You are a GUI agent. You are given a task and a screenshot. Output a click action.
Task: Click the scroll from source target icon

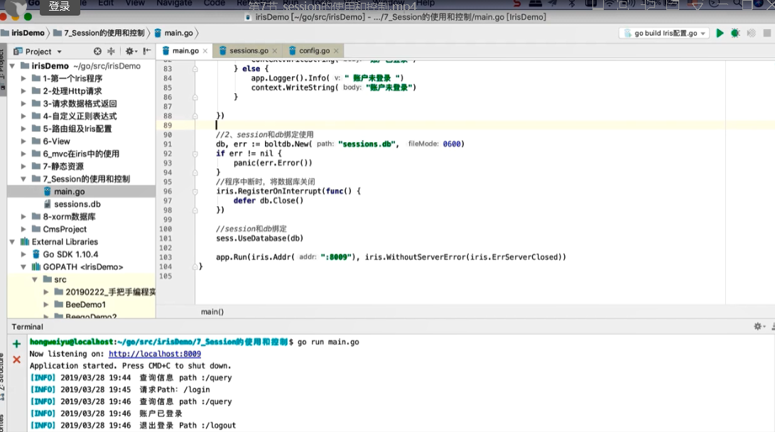tap(97, 51)
